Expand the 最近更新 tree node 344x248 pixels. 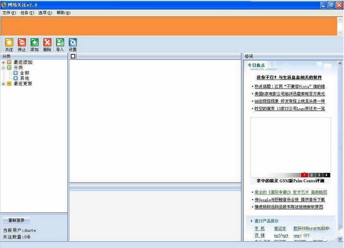coord(3,84)
